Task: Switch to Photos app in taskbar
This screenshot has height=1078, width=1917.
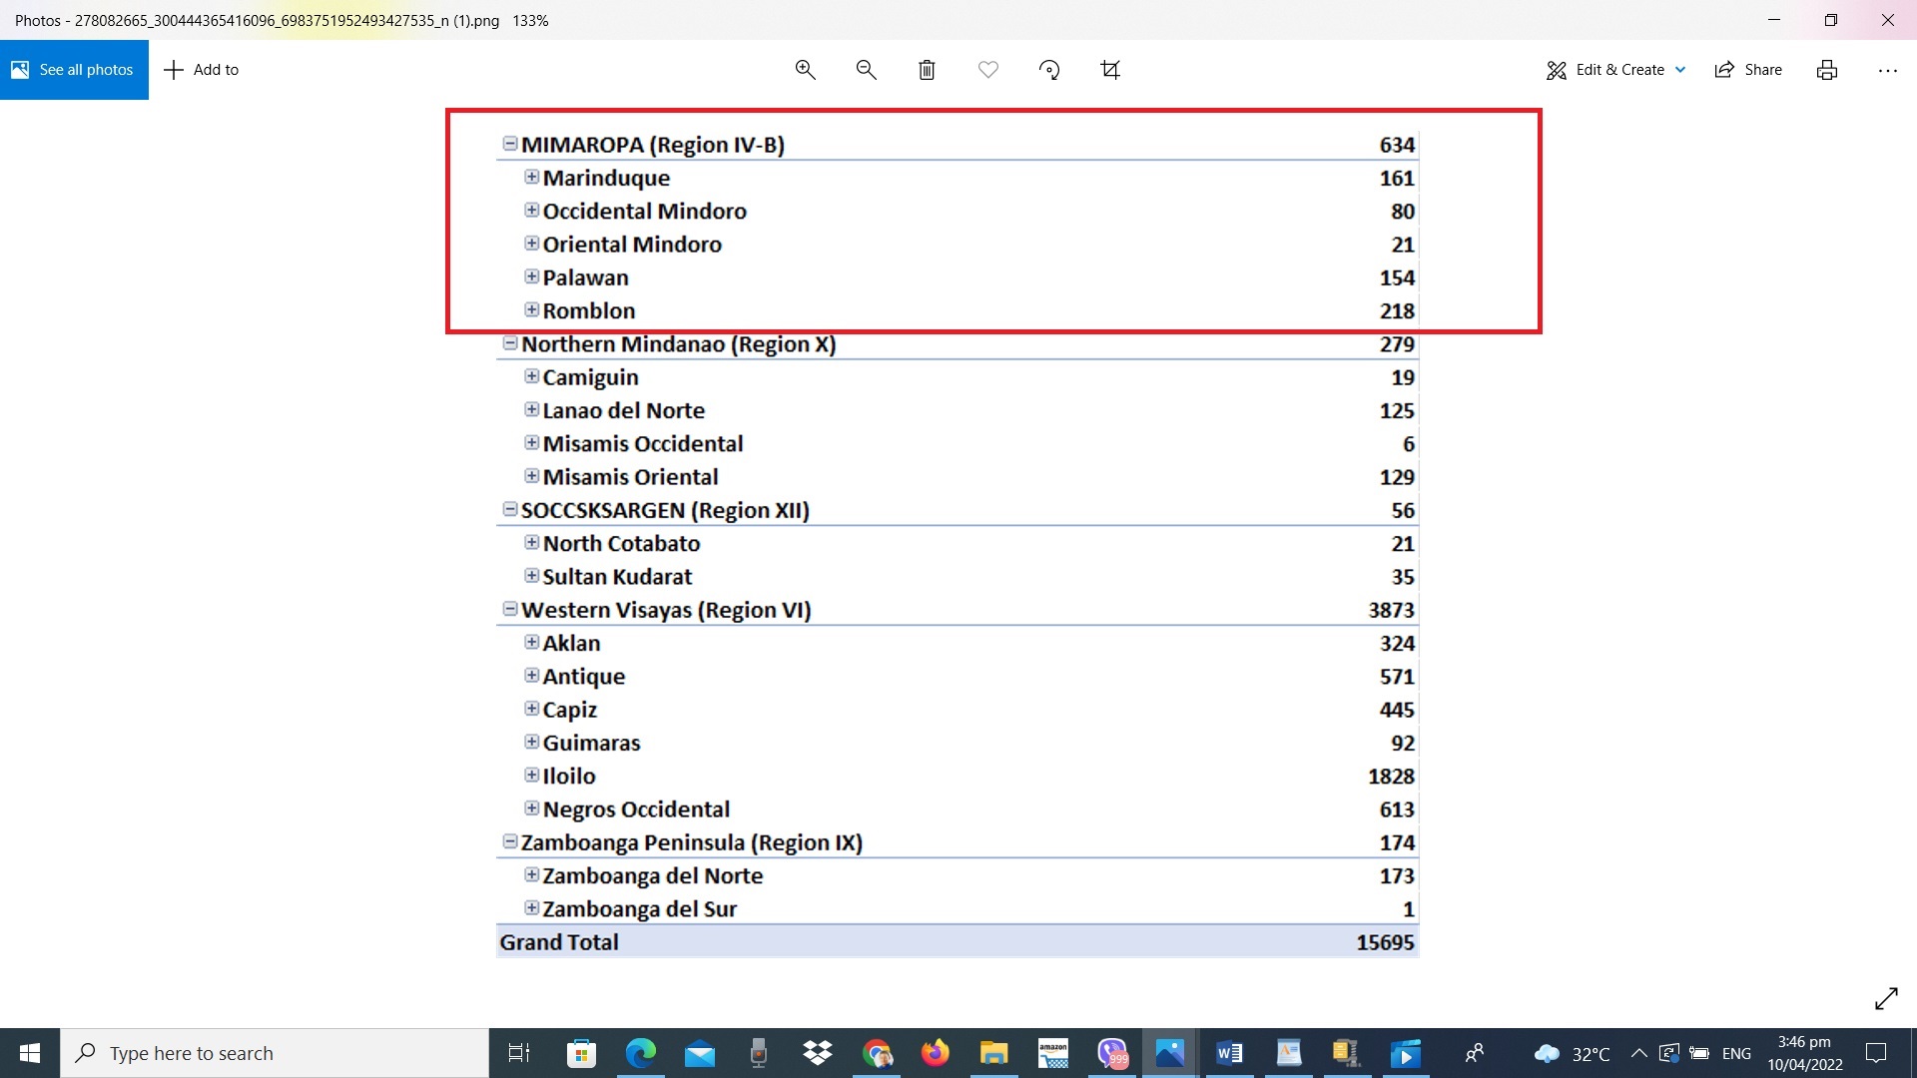Action: click(1170, 1053)
